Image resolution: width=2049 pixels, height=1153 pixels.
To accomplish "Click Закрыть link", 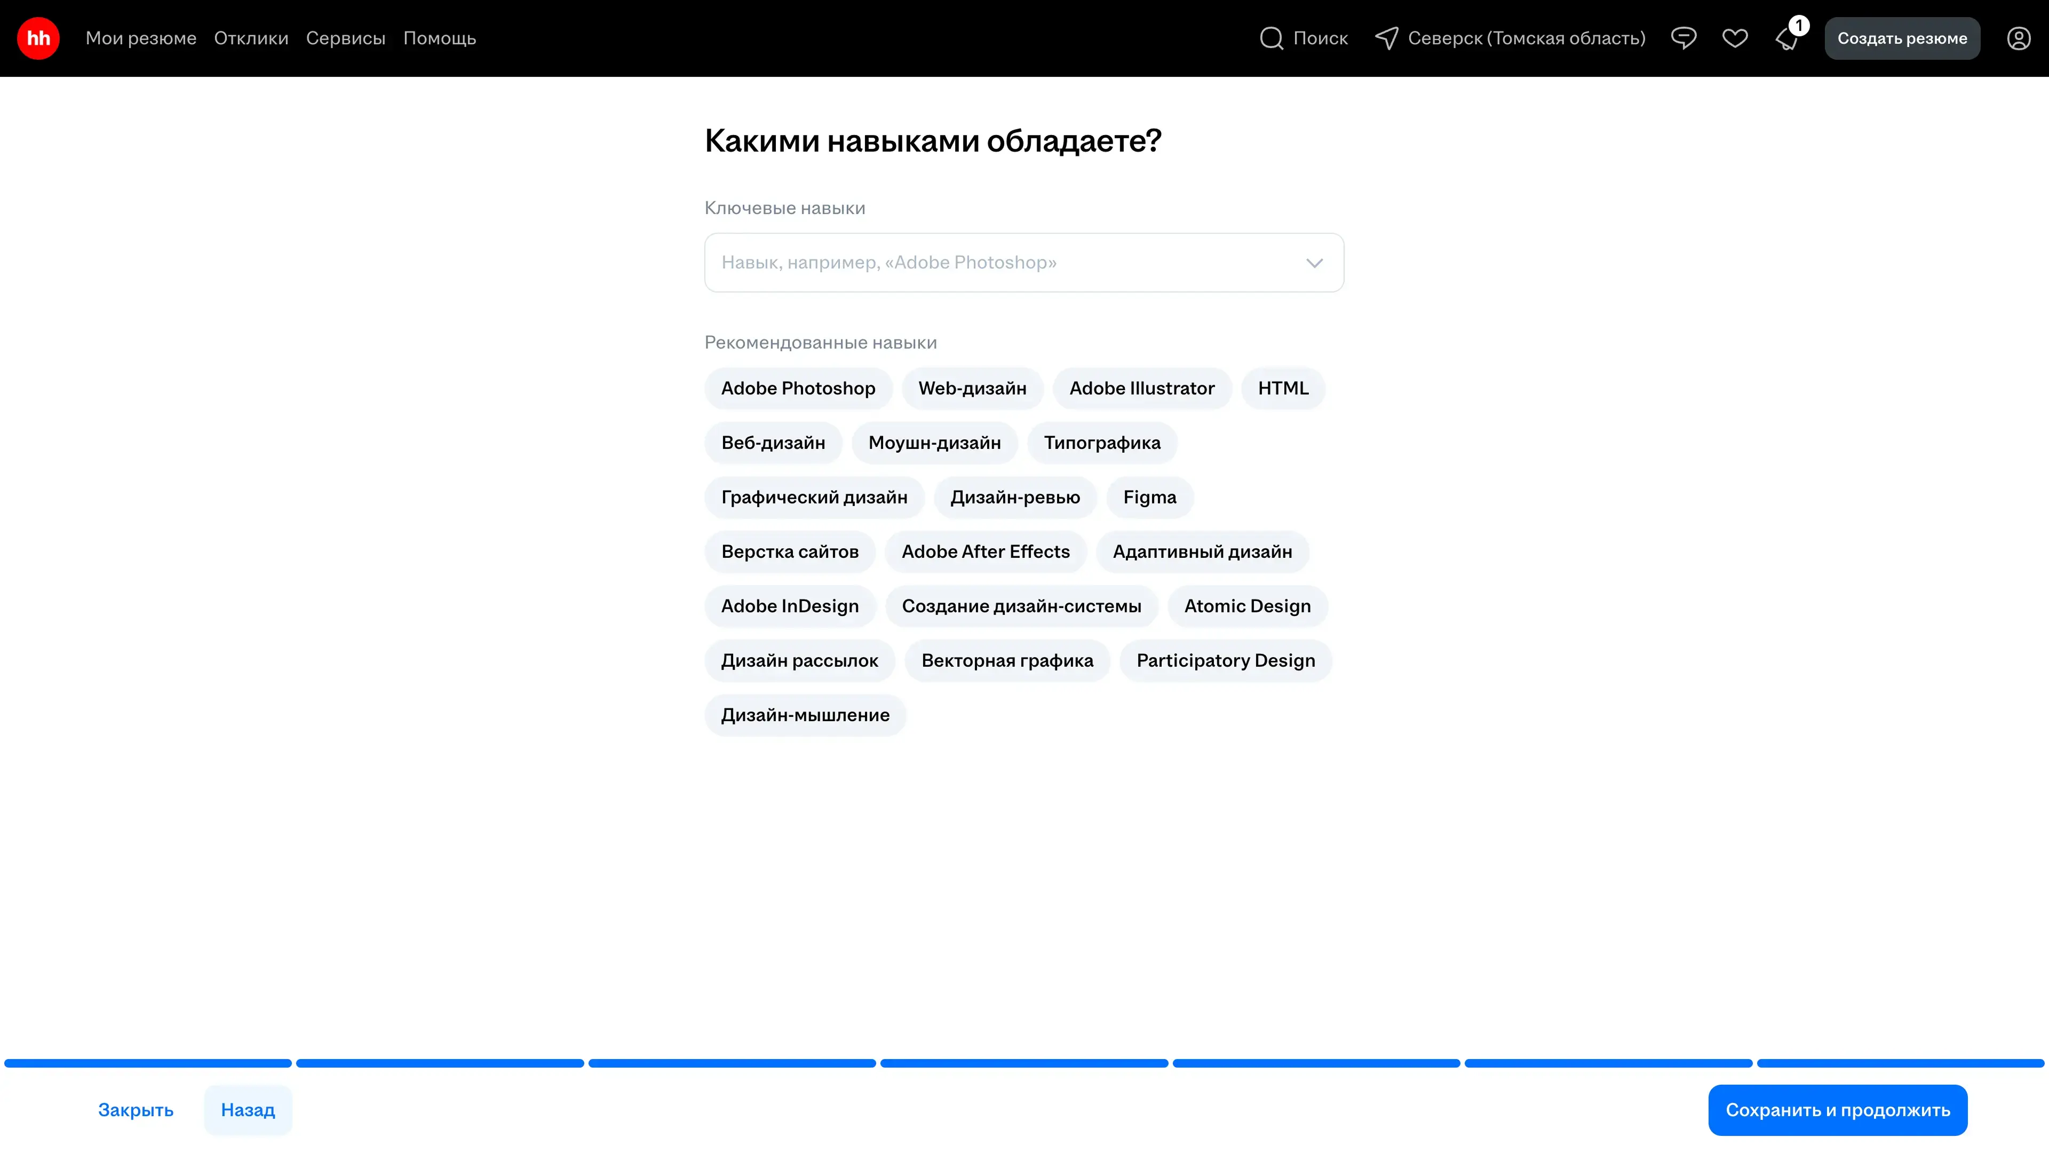I will pyautogui.click(x=135, y=1110).
